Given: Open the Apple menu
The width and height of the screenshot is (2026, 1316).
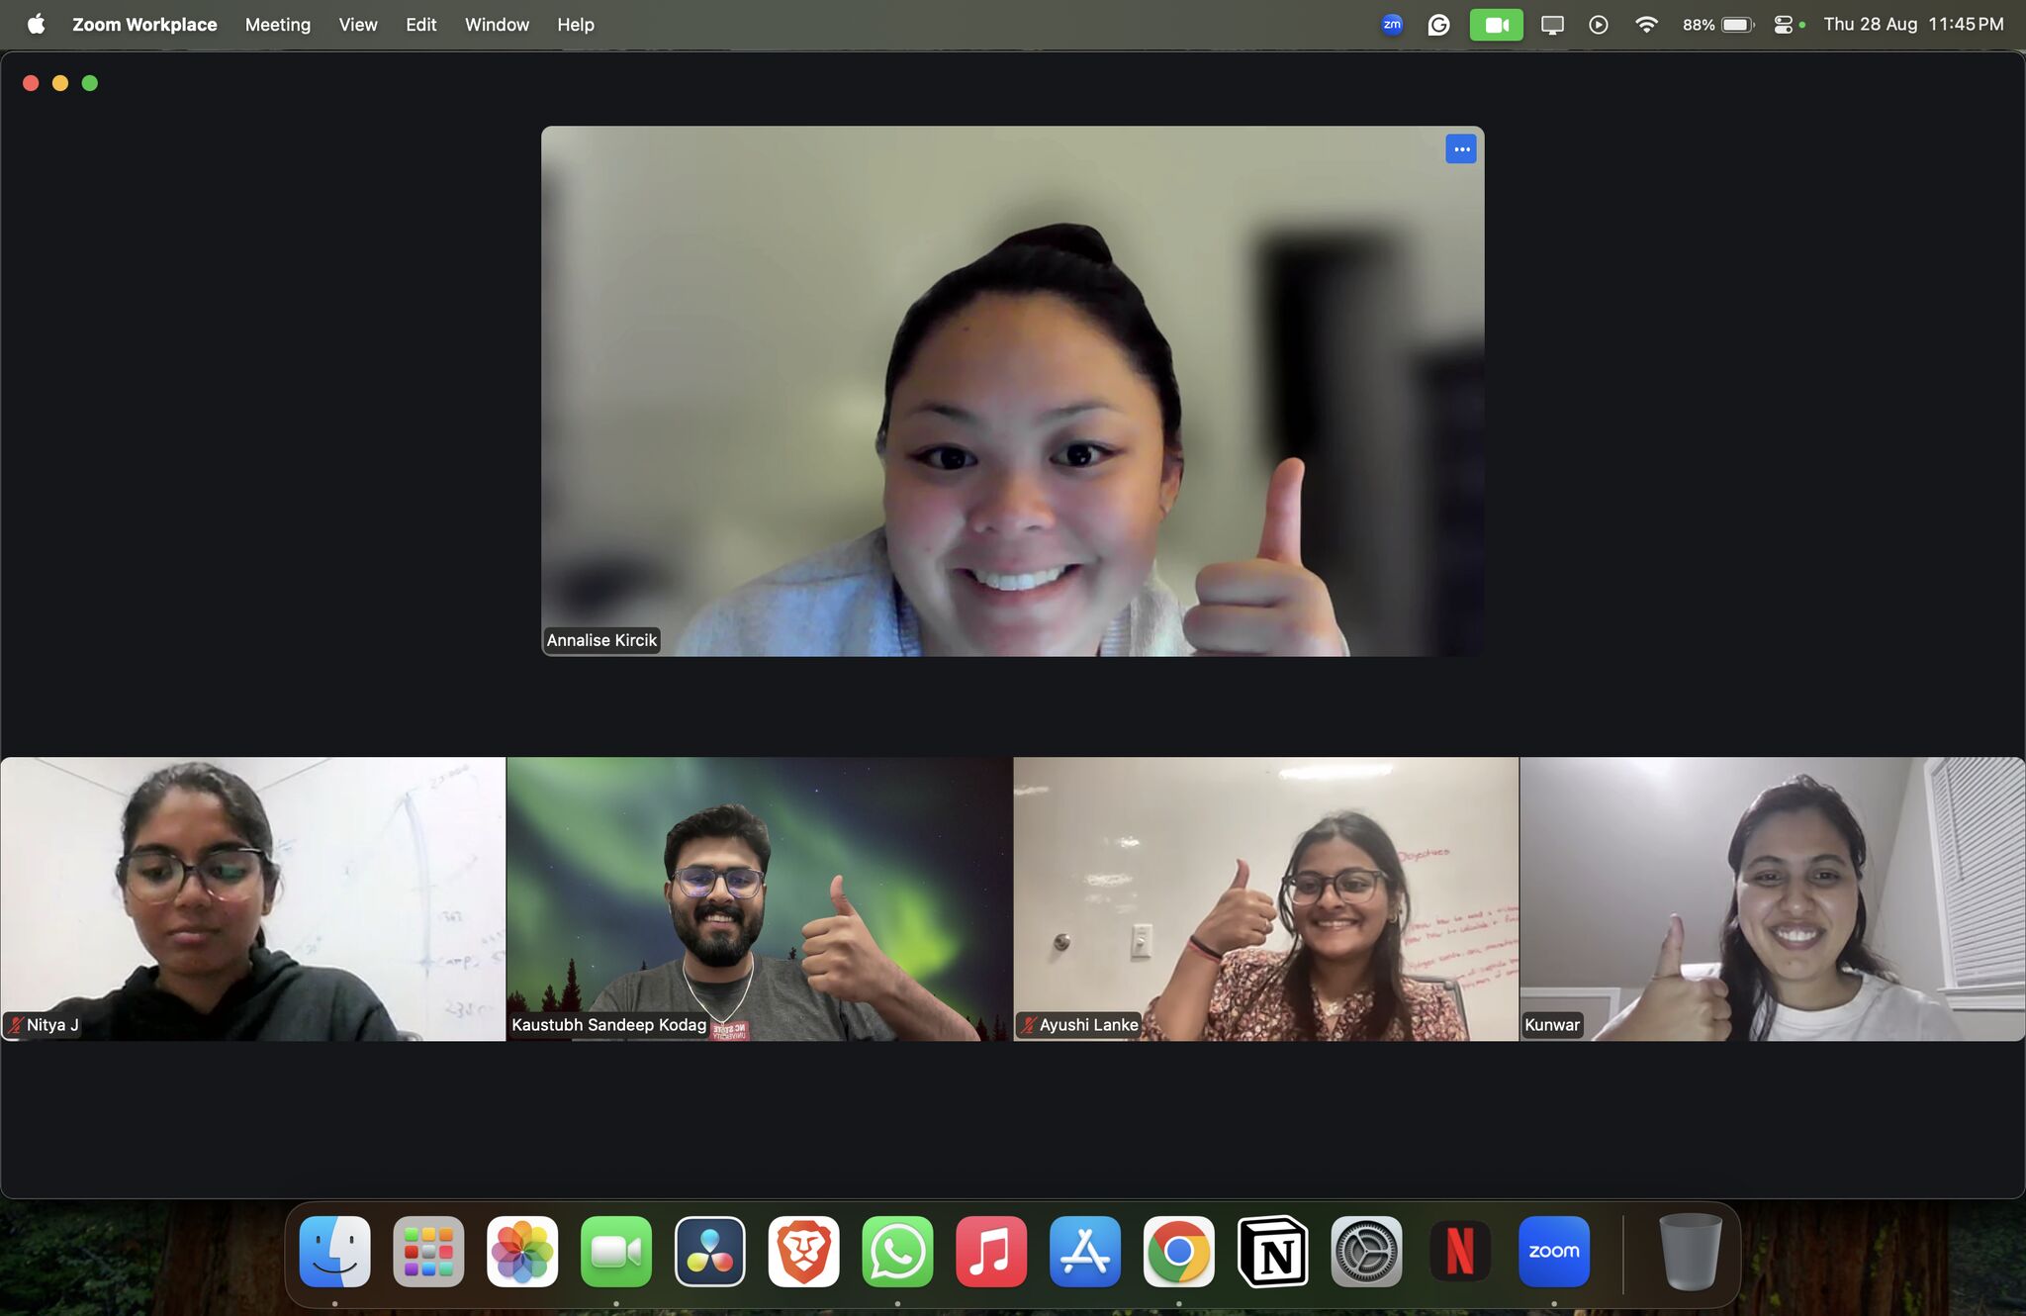Looking at the screenshot, I should (x=36, y=25).
